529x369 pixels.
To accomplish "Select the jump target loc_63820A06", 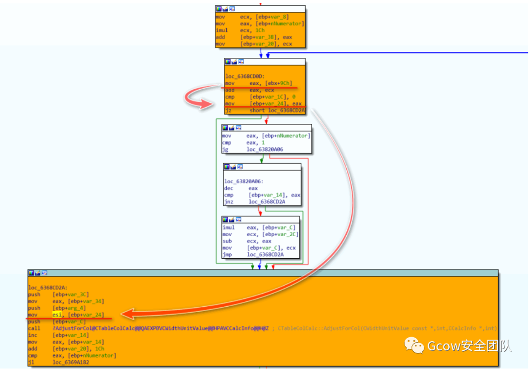I will 264,149.
